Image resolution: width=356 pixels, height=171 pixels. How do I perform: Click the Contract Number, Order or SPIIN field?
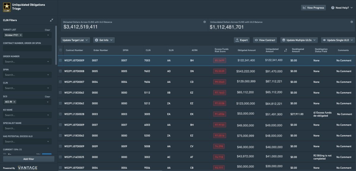[x=27, y=48]
